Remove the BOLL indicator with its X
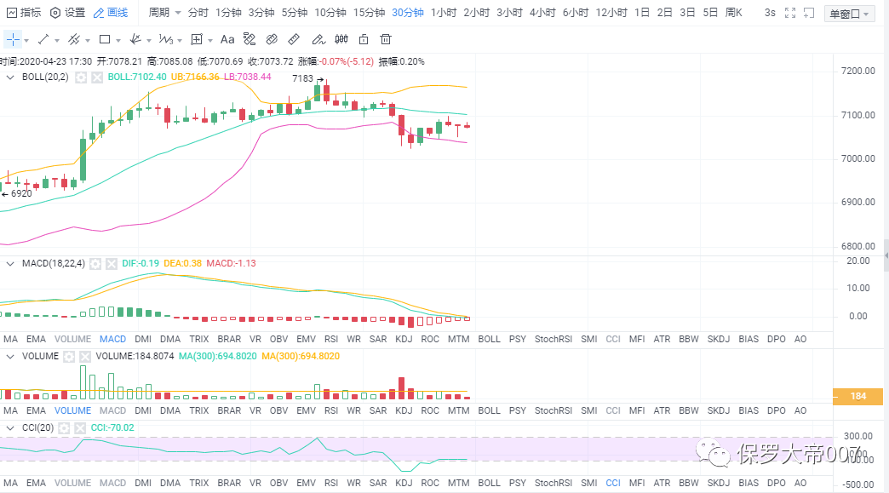Screen dimensions: 889x493 97,77
